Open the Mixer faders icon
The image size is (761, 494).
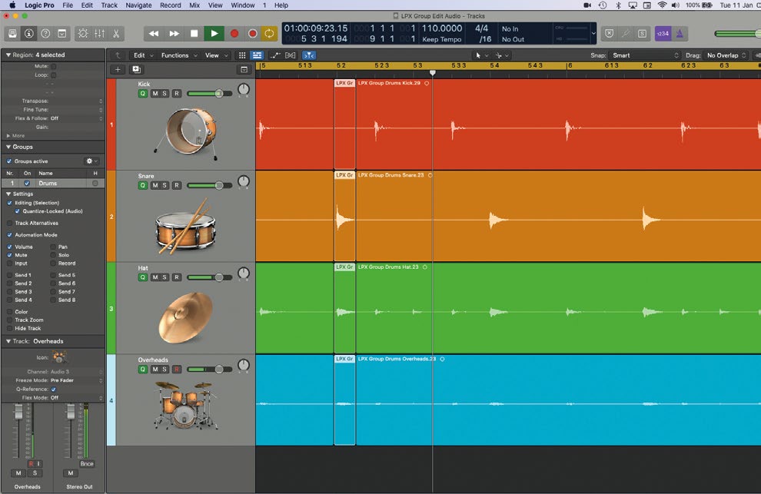(x=99, y=34)
